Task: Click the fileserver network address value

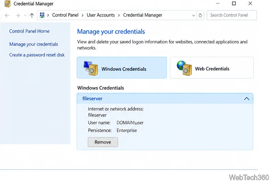Action: (x=97, y=115)
